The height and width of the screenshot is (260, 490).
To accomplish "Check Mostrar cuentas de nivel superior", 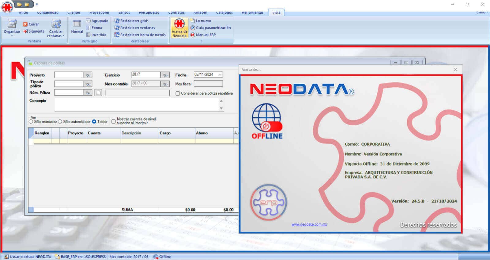I will coord(114,122).
